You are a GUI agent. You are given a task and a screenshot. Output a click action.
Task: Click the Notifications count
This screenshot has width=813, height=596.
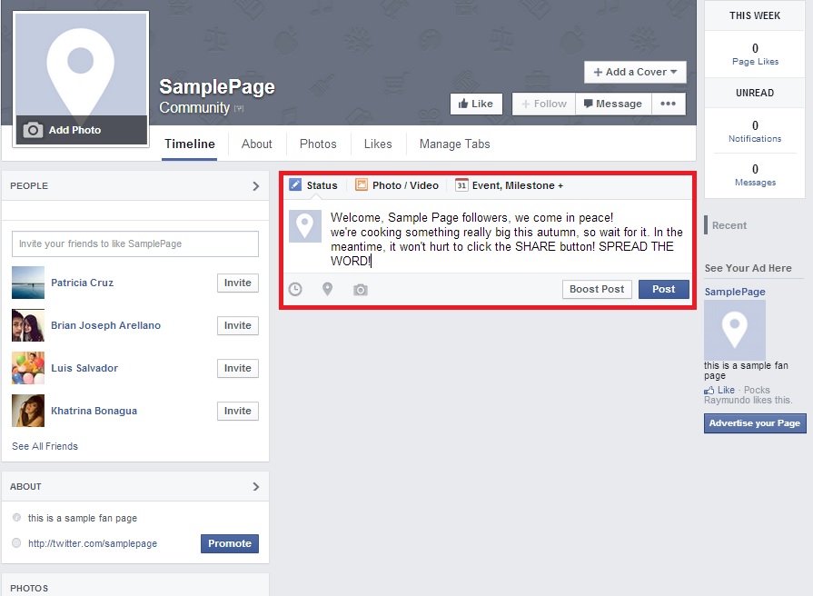(x=755, y=125)
